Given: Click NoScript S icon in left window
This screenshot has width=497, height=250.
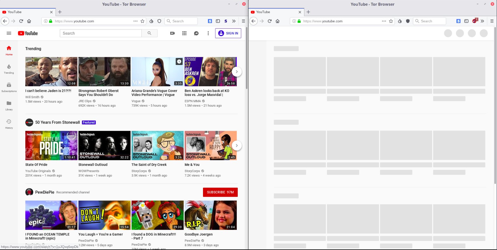Looking at the screenshot, I should (226, 21).
